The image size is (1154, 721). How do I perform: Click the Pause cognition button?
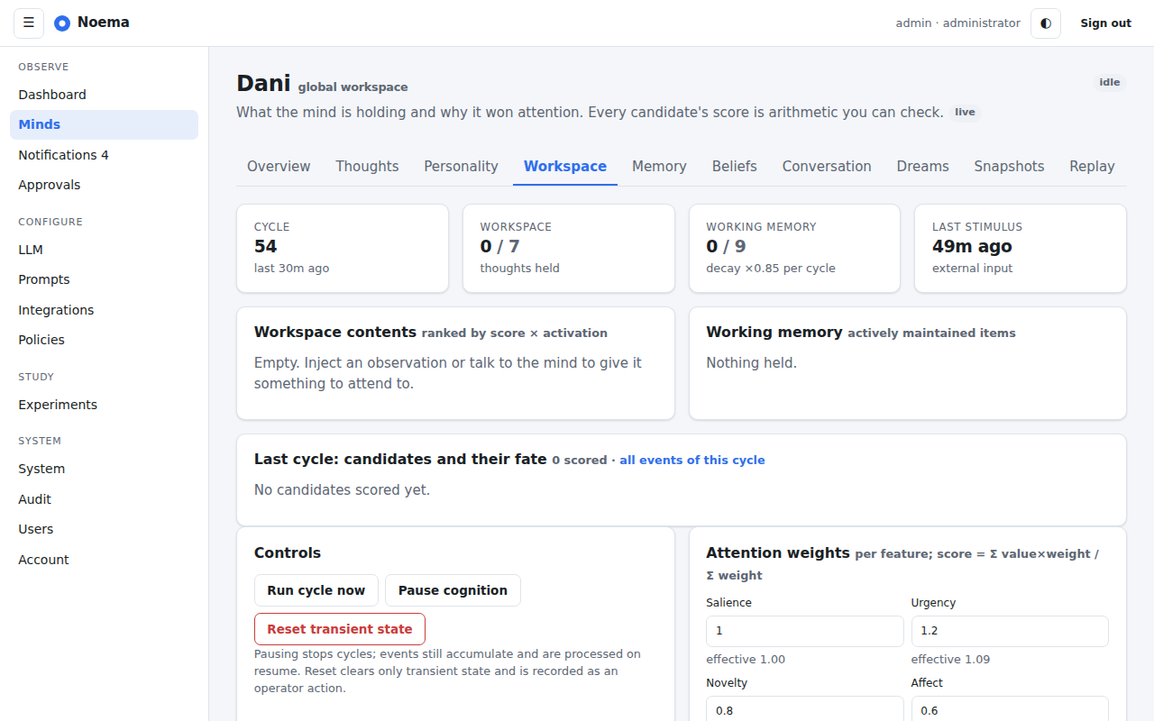453,590
